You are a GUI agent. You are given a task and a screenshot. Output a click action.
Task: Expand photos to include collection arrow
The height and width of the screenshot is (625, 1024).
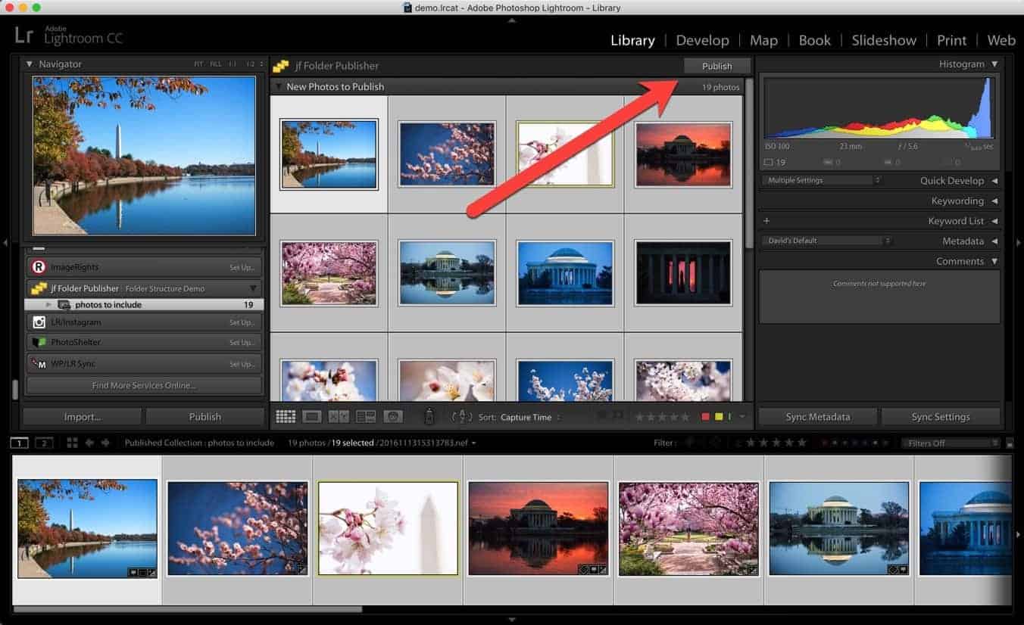pos(49,305)
